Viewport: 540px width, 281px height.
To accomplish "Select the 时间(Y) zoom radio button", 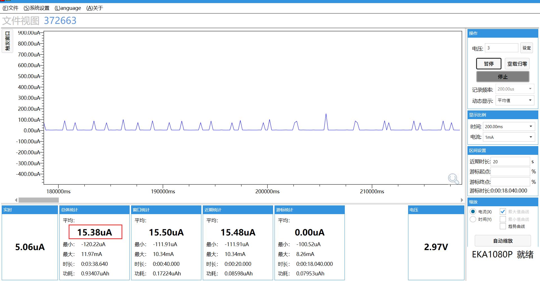I will [x=473, y=219].
